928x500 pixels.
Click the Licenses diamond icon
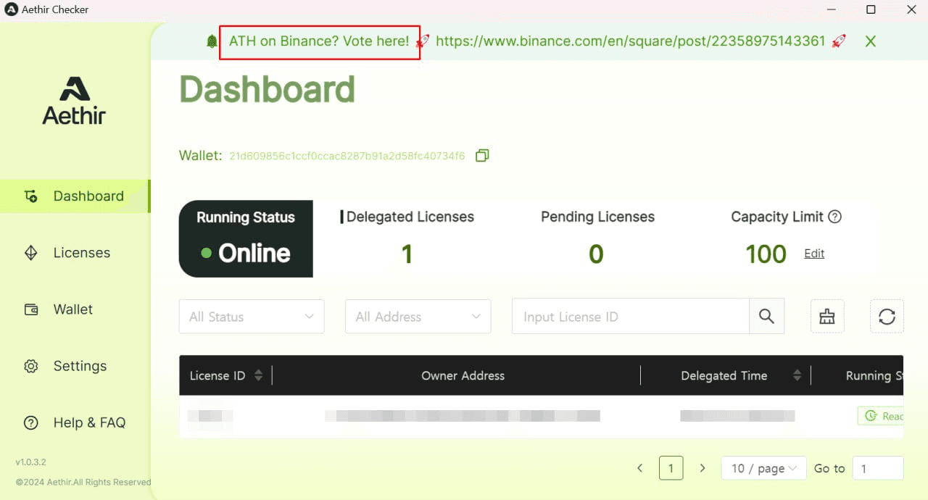pos(31,253)
